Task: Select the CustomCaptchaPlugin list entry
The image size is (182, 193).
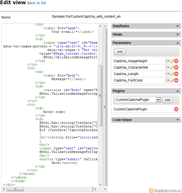Action: [131, 109]
